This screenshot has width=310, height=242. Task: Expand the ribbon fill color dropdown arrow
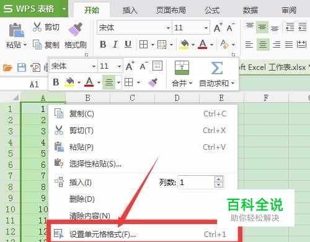point(193,45)
